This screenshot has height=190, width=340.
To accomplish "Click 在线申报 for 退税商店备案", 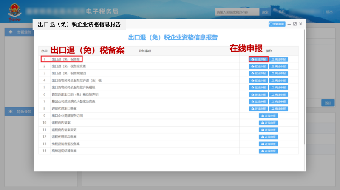I will coord(269,123).
